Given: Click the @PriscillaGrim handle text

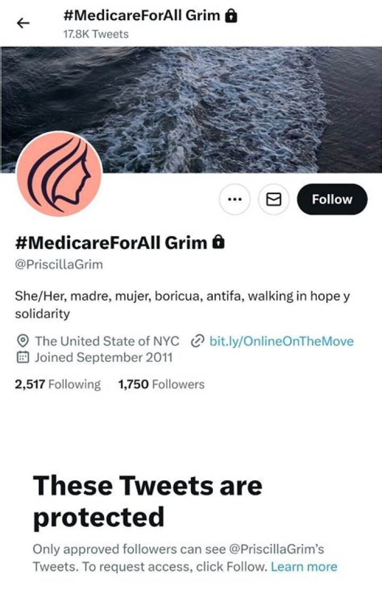Looking at the screenshot, I should (59, 265).
